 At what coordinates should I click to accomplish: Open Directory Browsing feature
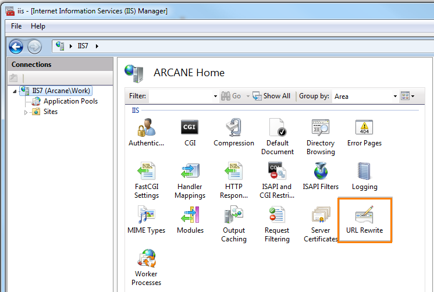(321, 137)
